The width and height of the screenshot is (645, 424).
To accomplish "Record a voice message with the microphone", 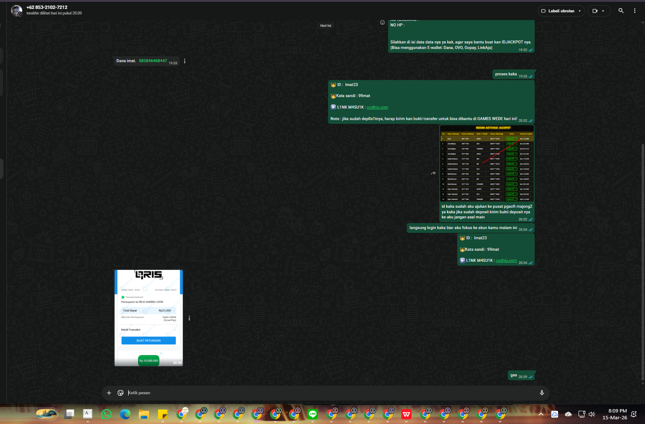I will tap(542, 393).
